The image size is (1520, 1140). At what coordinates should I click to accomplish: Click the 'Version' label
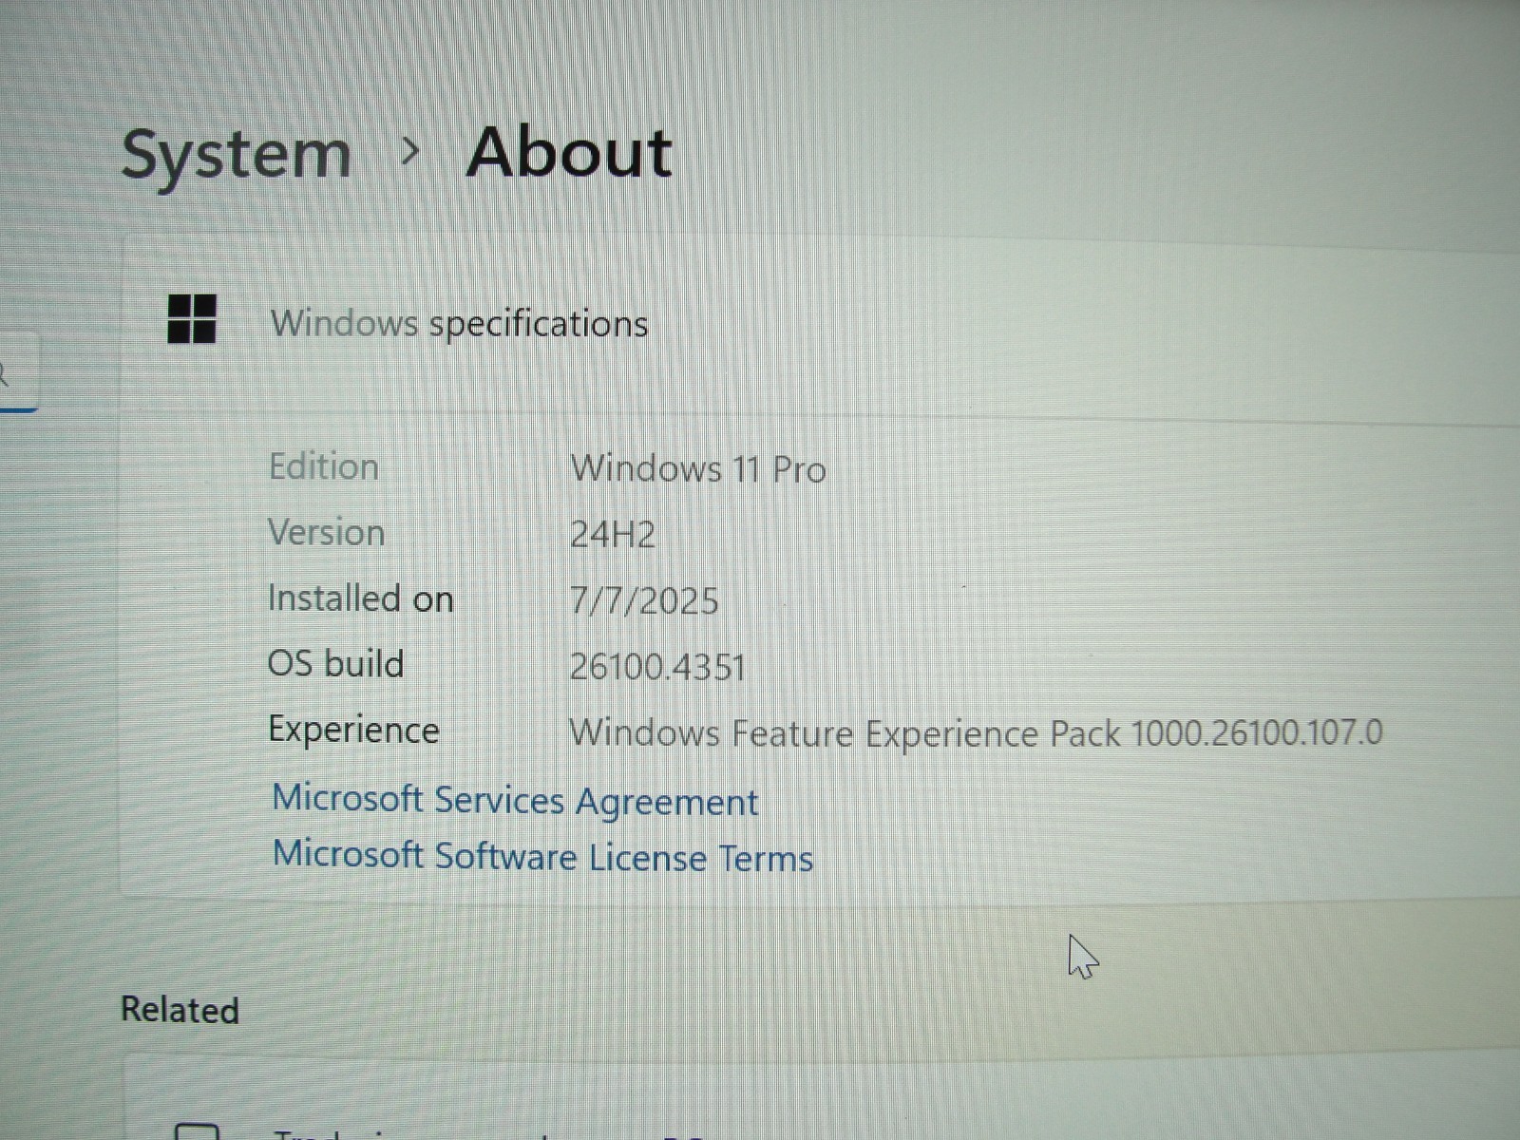tap(326, 532)
